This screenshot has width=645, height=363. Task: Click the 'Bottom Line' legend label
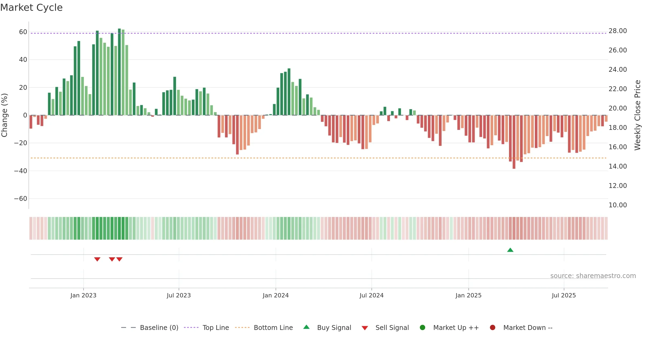click(x=273, y=328)
